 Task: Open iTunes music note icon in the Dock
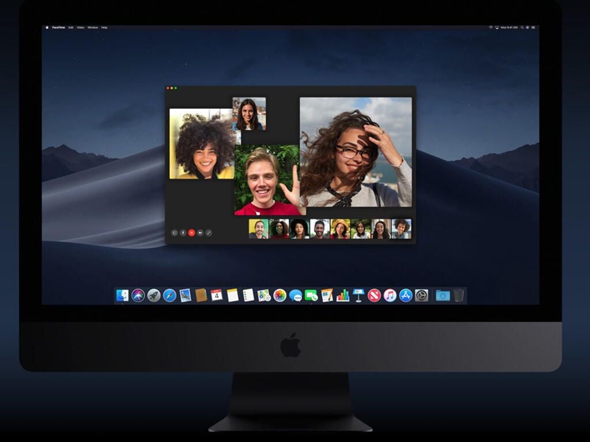tap(390, 295)
